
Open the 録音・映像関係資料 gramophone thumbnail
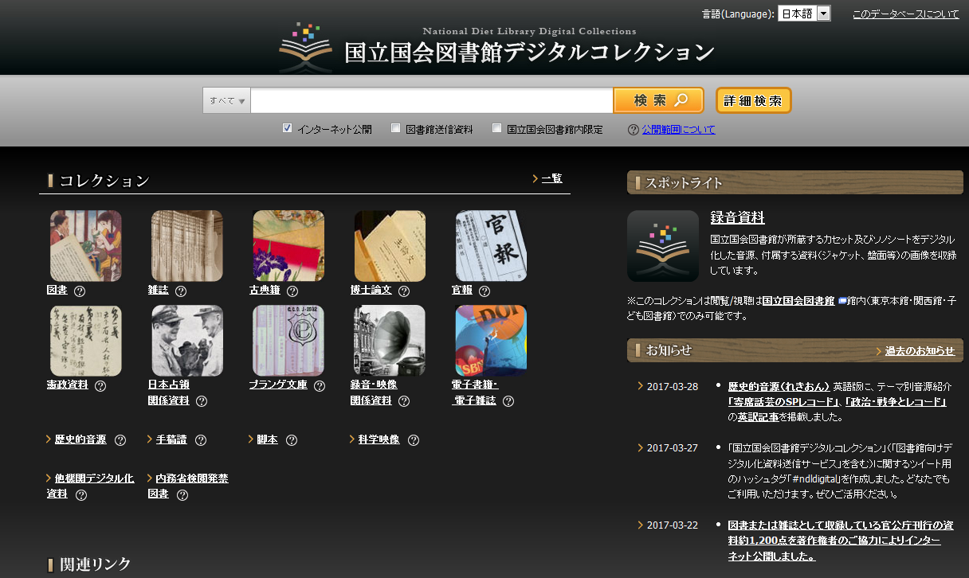(x=390, y=341)
